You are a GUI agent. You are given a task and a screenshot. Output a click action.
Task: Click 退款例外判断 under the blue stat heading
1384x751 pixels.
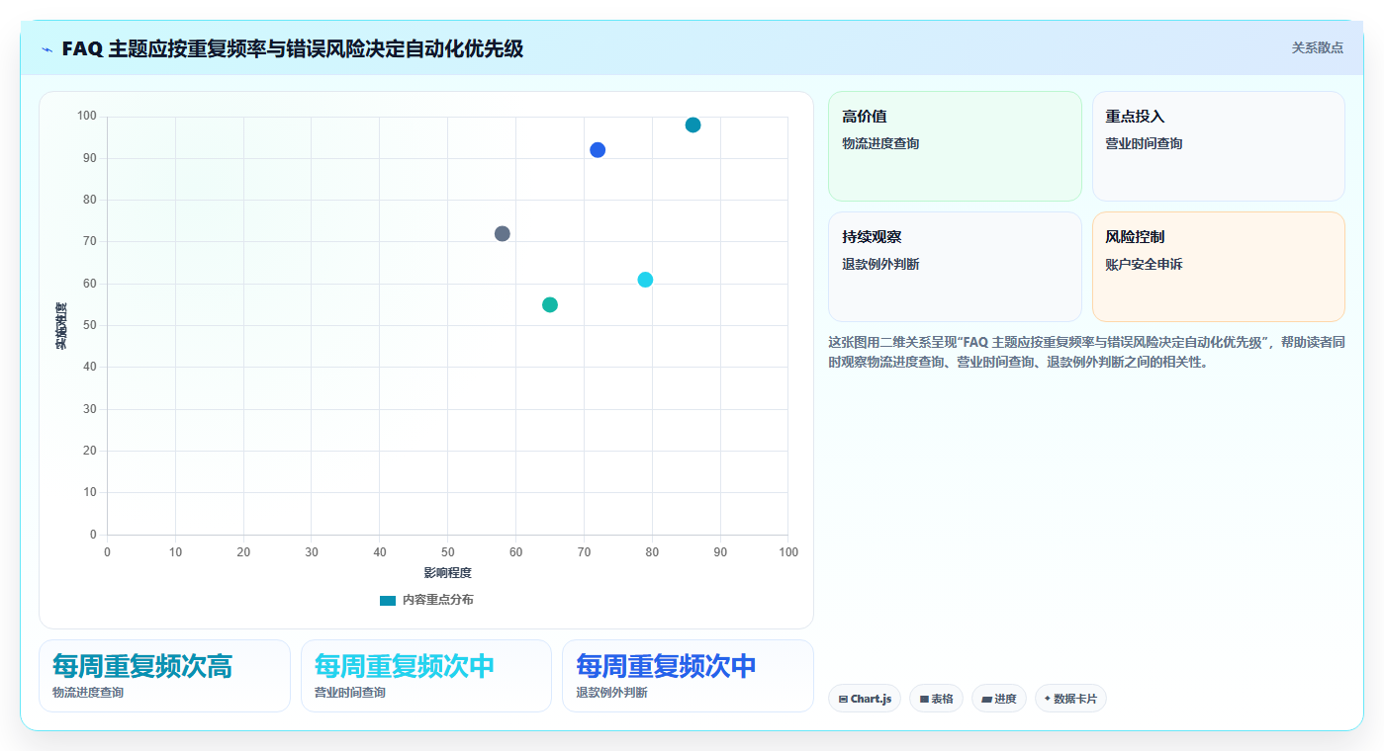tap(611, 693)
